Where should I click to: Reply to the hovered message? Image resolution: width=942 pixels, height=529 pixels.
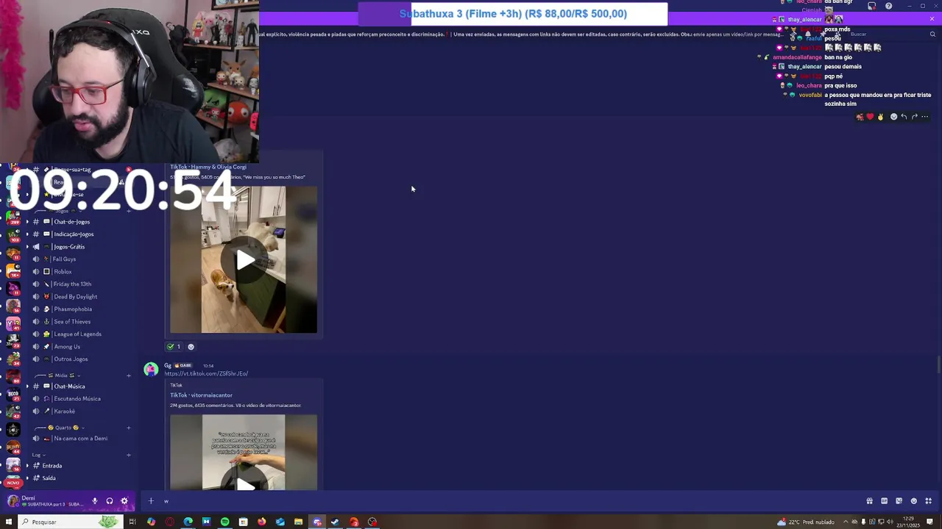(904, 117)
